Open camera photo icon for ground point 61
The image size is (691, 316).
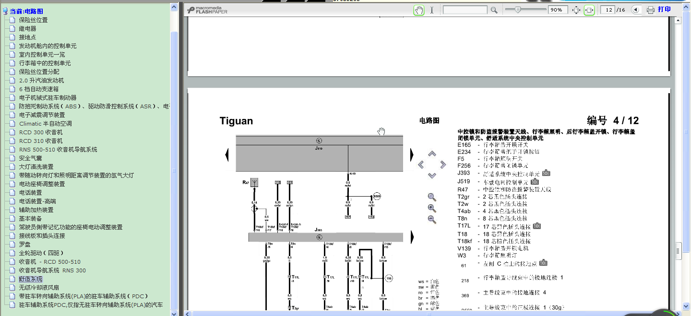543,262
